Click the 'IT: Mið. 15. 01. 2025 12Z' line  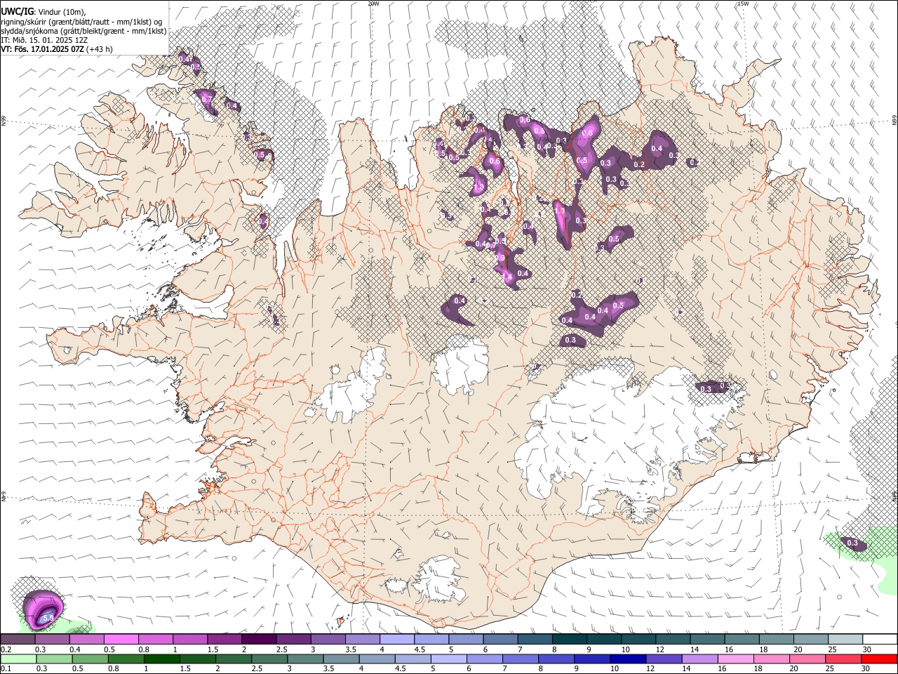point(44,40)
